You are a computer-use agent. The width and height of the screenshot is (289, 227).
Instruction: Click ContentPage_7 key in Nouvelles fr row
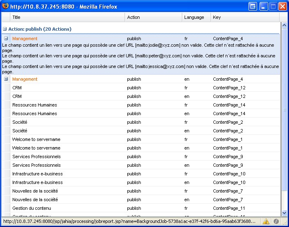coord(228,191)
